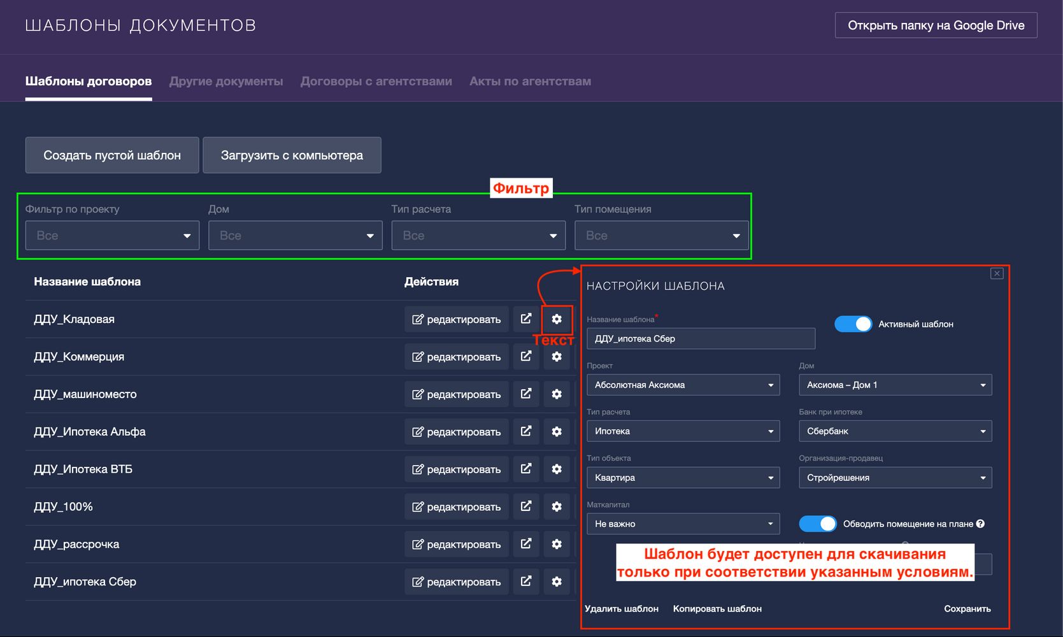
Task: Open ДДУ_Коммерция template in new window
Action: point(526,357)
